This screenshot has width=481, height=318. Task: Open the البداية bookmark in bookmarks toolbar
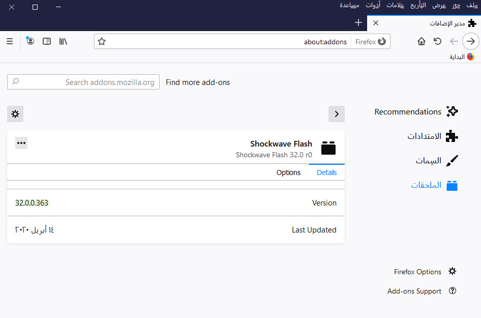pos(462,57)
